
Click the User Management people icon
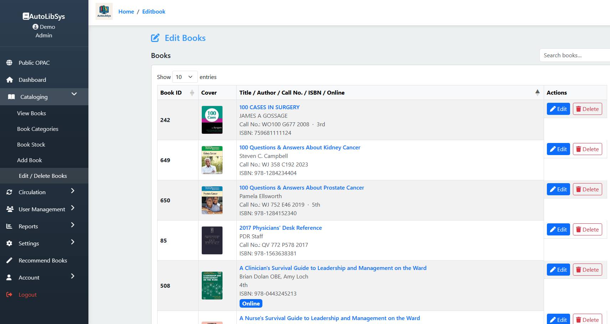(10, 209)
